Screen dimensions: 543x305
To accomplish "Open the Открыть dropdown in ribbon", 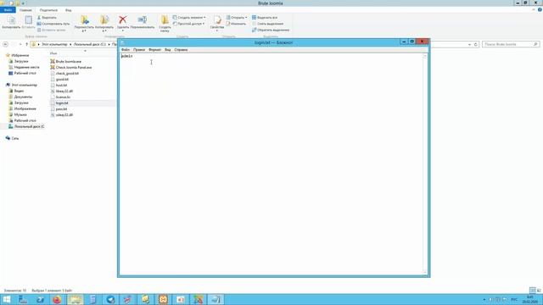I will click(237, 17).
